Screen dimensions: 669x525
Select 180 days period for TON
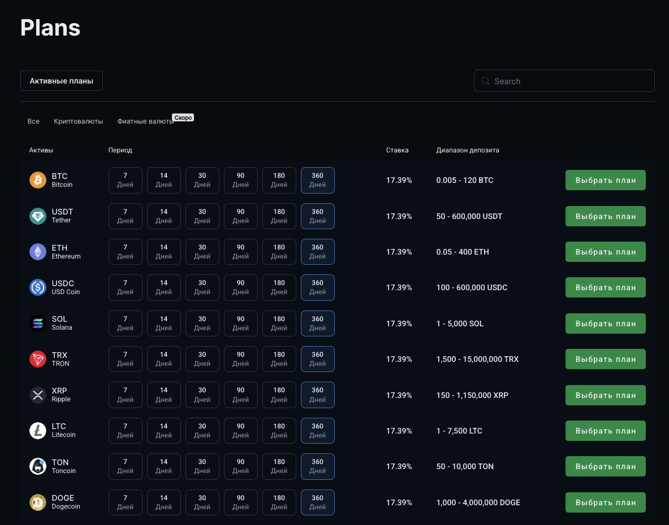[x=279, y=466]
